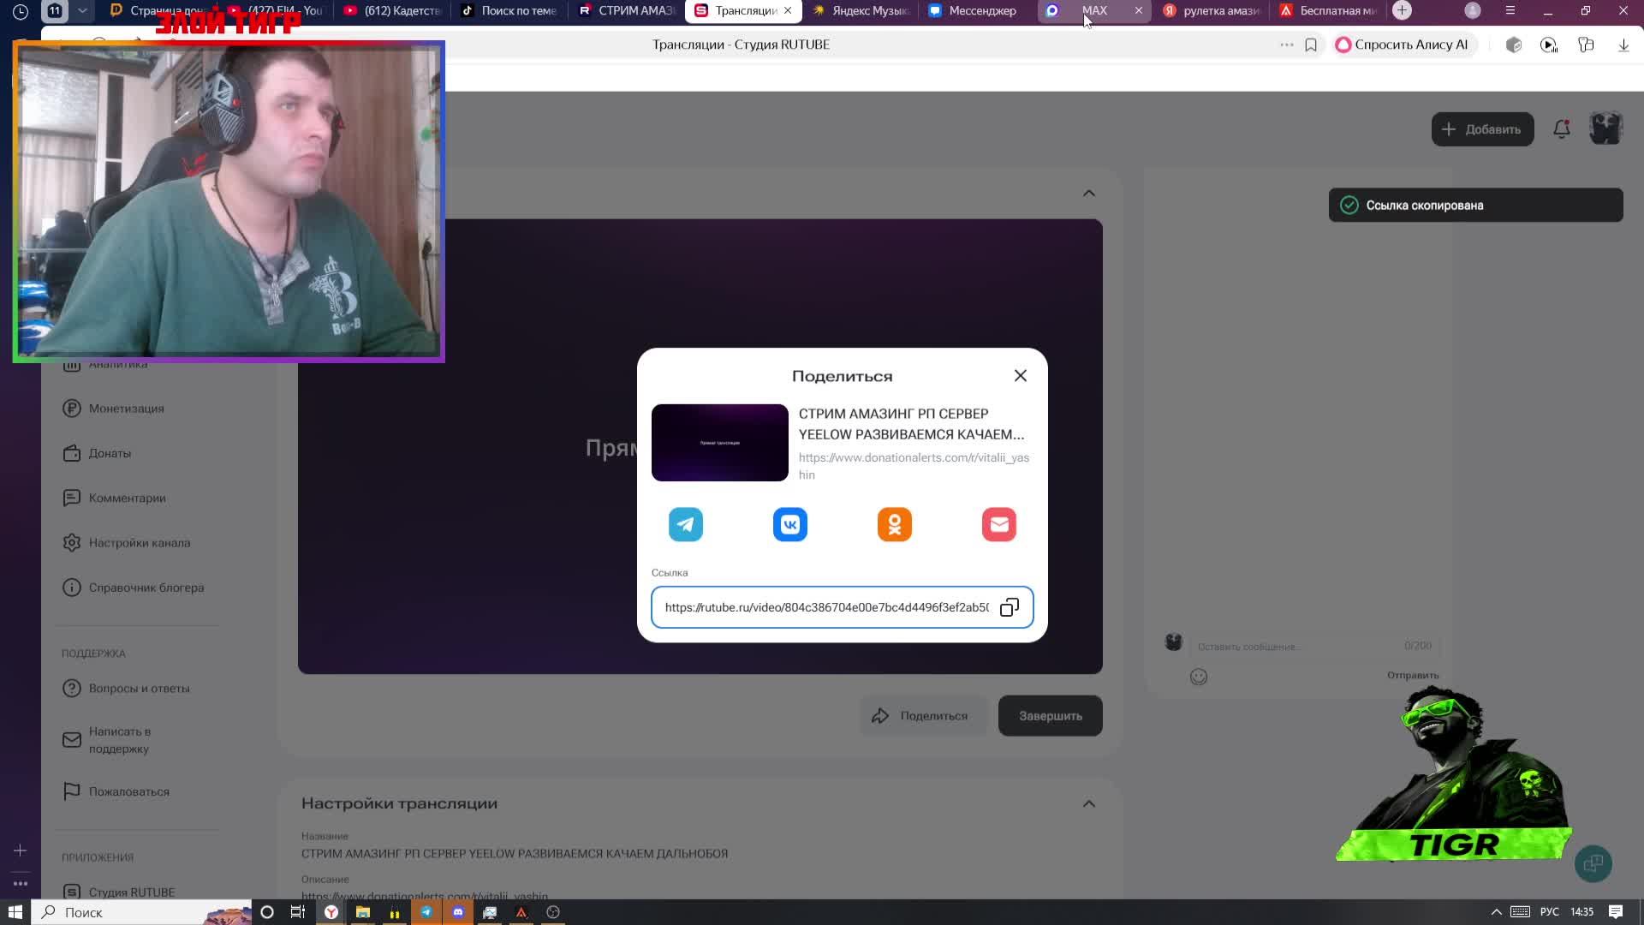Click the browser bookmark icon
The height and width of the screenshot is (925, 1644).
click(1311, 45)
